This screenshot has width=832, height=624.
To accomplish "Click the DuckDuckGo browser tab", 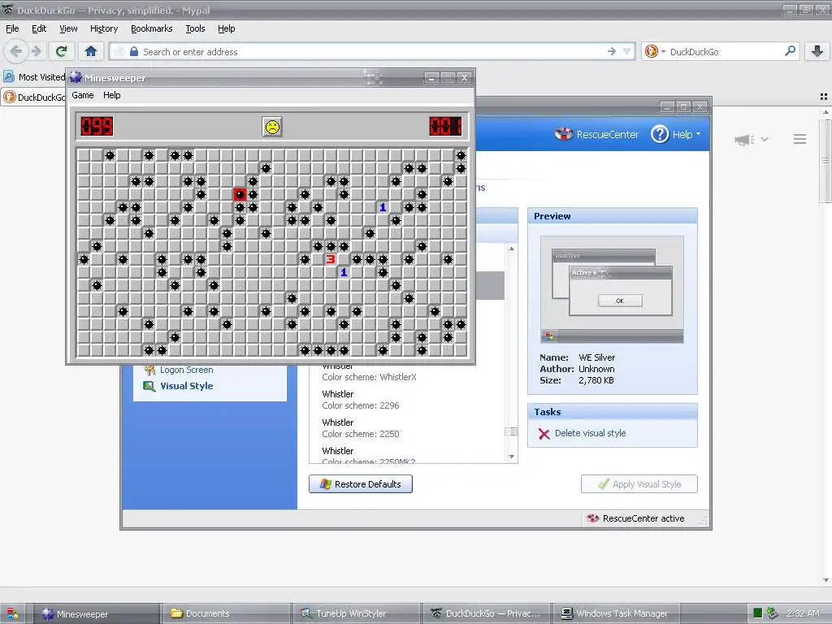I will pyautogui.click(x=34, y=97).
